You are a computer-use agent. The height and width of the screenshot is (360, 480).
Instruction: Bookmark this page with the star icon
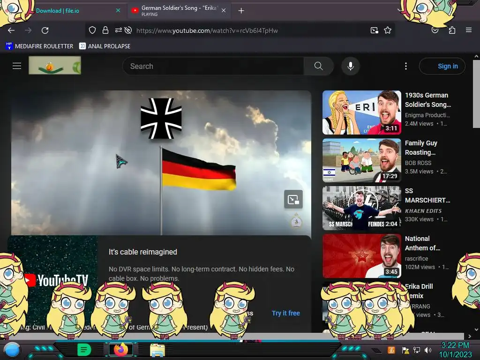(x=388, y=30)
